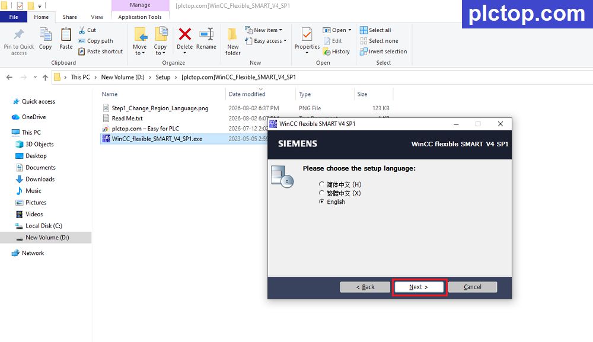
Task: Select WinCC_flexible_SMART_V4_SP1.exe file
Action: click(157, 139)
